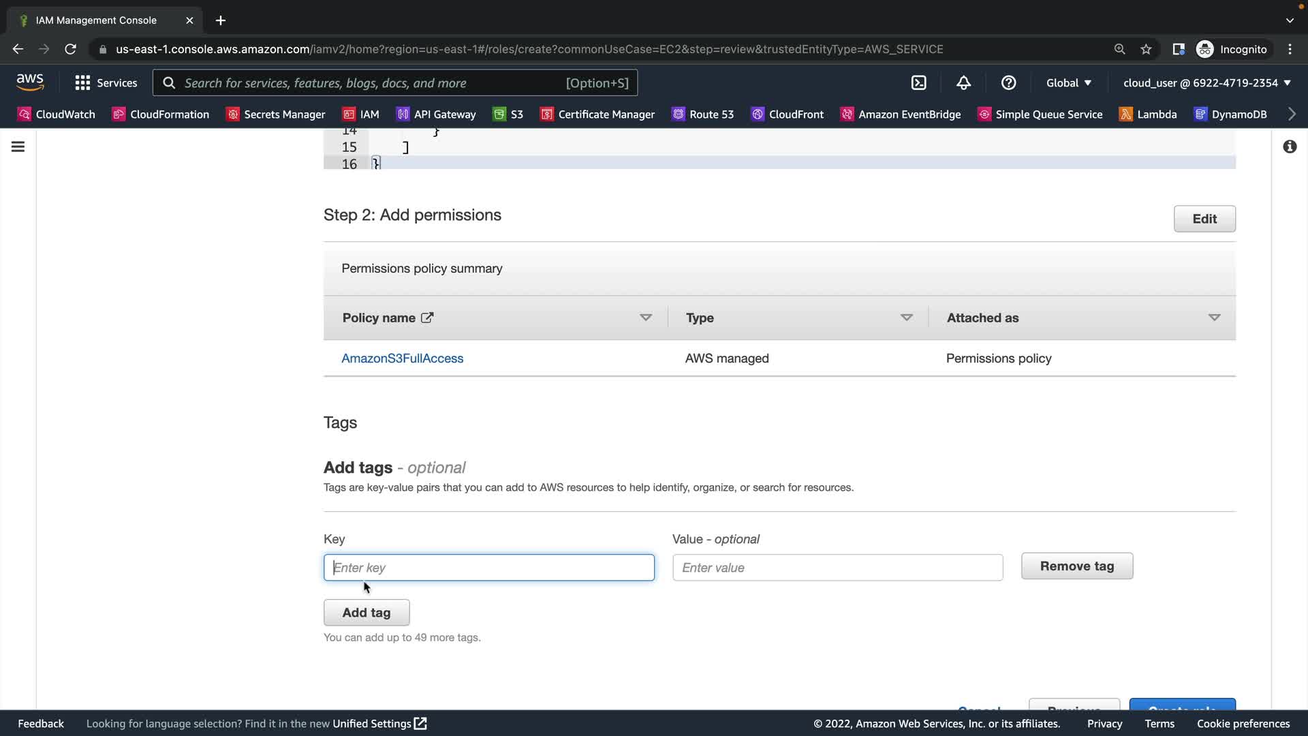The height and width of the screenshot is (736, 1308).
Task: Click the help question mark icon
Action: point(1008,82)
